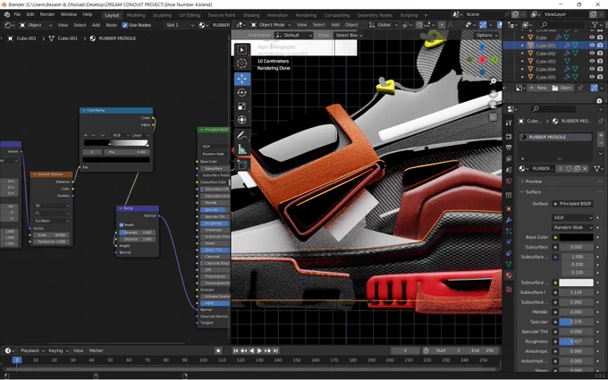Click the play animation button in timeline

click(x=259, y=350)
